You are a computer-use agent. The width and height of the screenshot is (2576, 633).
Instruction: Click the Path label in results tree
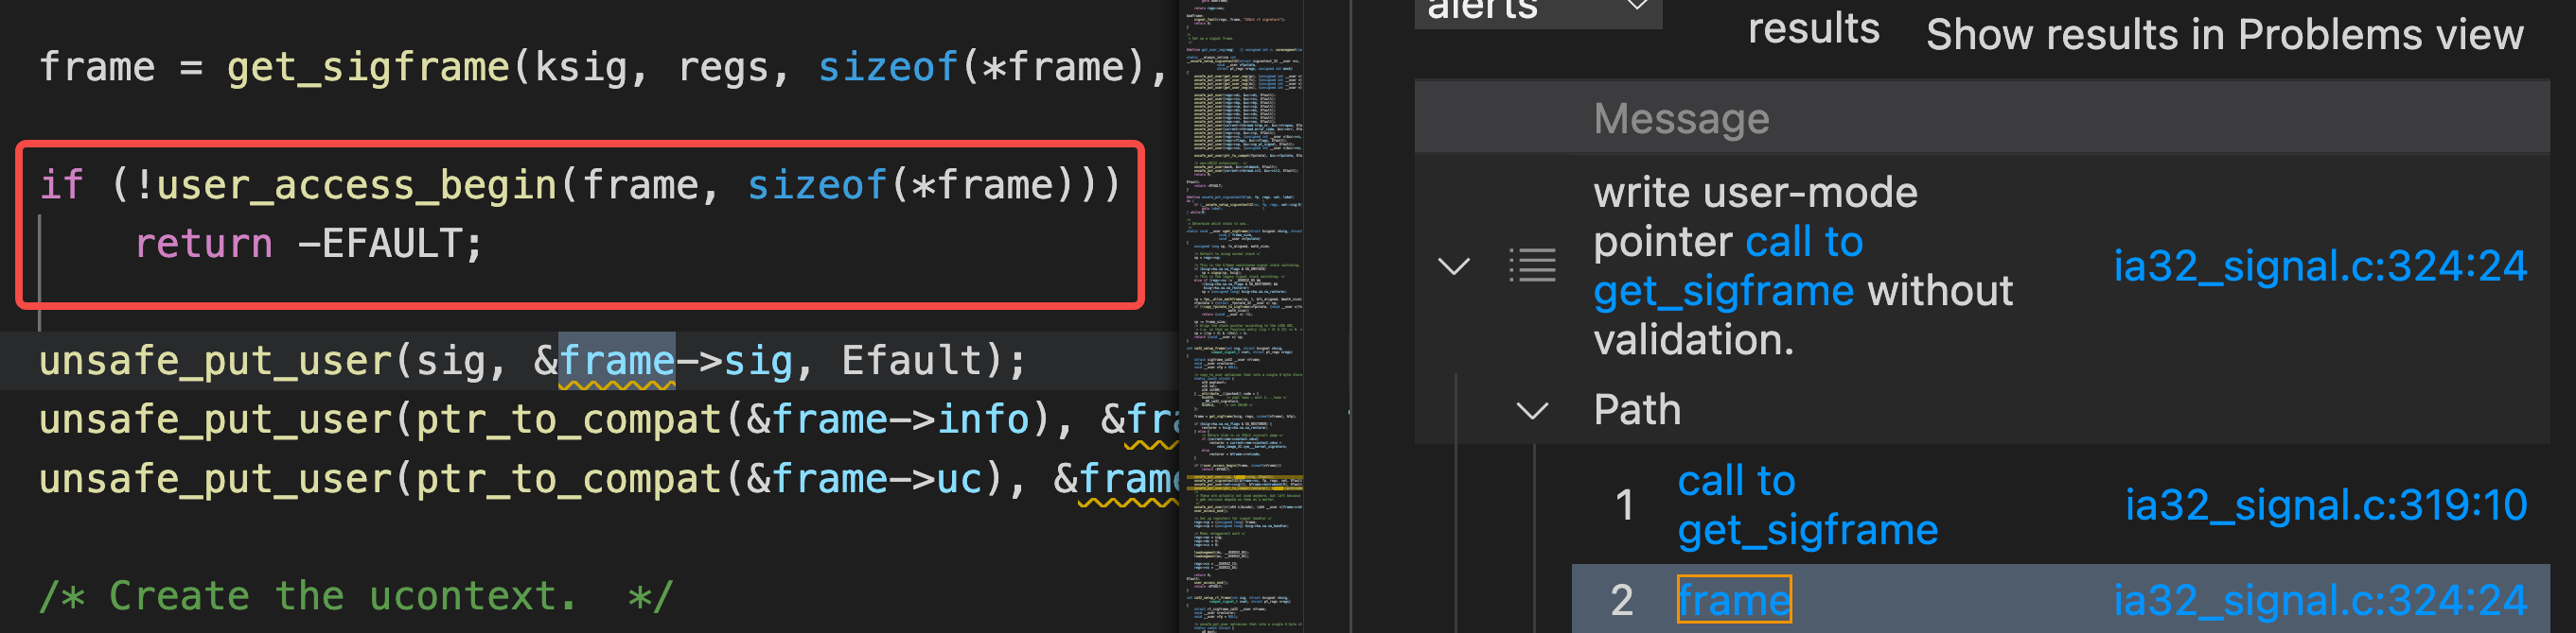[1637, 409]
